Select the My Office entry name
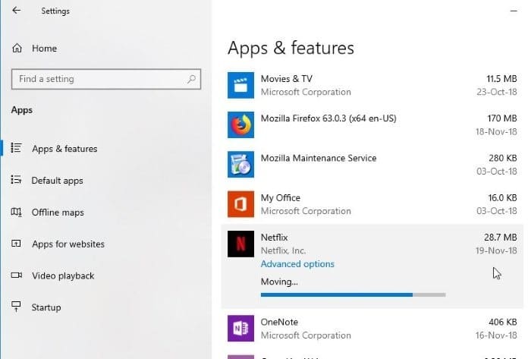The image size is (531, 359). tap(281, 198)
